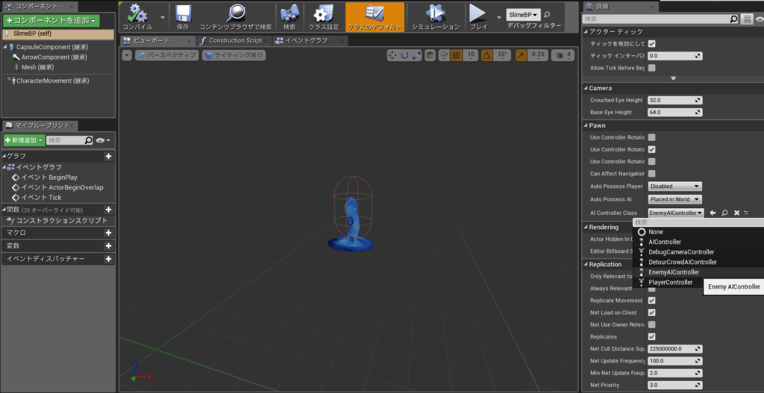Toggle Net Load on Client checkbox
Screen dimensions: 764x393
tap(651, 312)
